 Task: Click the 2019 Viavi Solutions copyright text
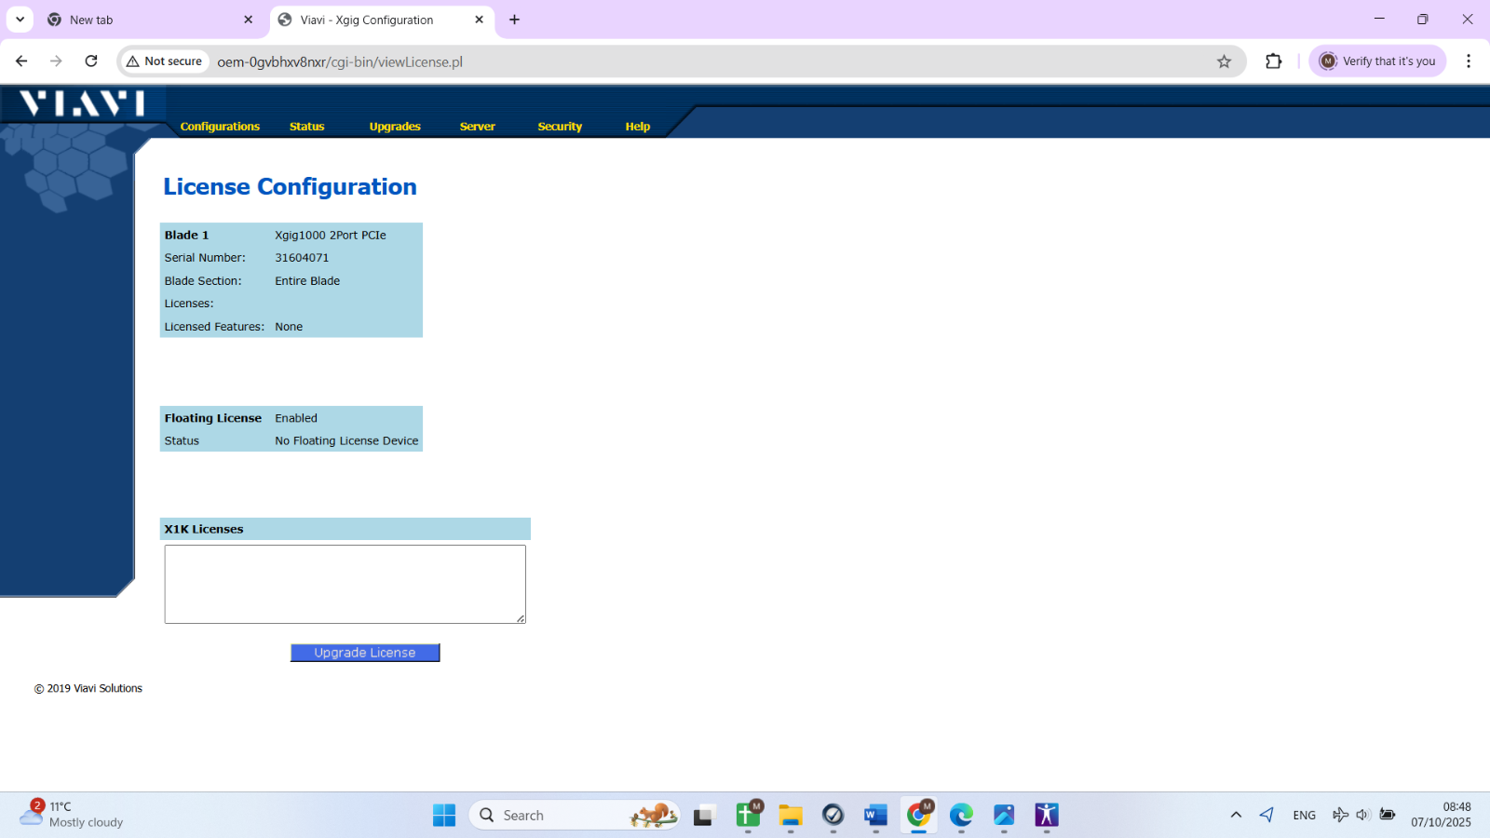click(88, 689)
